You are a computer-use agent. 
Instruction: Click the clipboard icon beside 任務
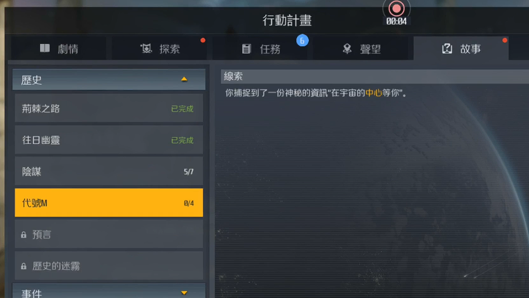coord(246,49)
